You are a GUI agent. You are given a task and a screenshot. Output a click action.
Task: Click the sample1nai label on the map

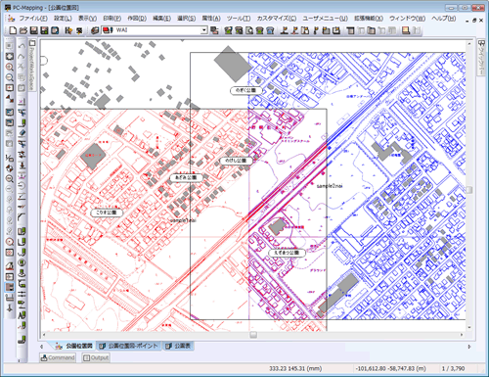(x=183, y=220)
